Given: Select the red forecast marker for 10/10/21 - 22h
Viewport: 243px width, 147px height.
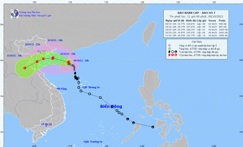Looking at the screenshot, I should pyautogui.click(x=37, y=61).
